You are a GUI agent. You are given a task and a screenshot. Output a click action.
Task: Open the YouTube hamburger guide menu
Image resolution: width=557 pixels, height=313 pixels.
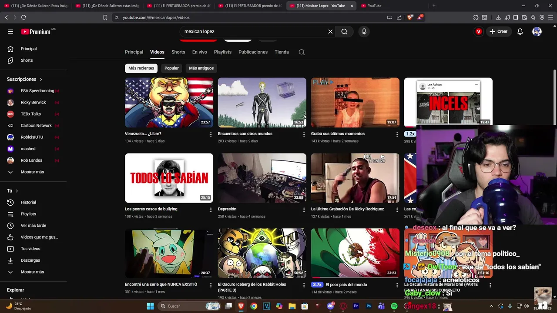(x=10, y=31)
